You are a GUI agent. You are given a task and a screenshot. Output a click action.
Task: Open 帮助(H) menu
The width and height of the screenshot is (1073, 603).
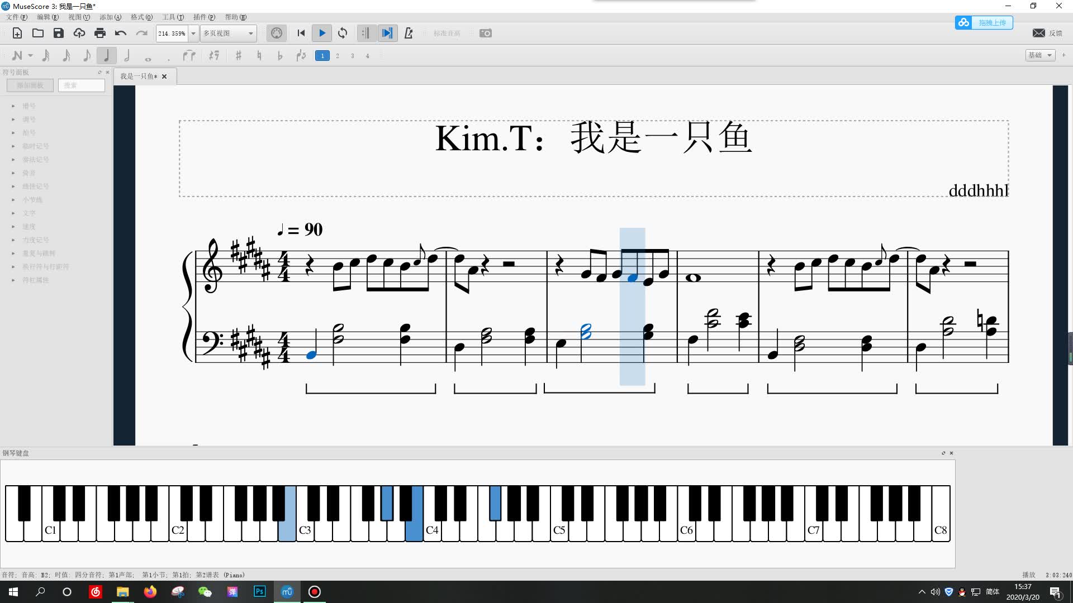coord(236,17)
